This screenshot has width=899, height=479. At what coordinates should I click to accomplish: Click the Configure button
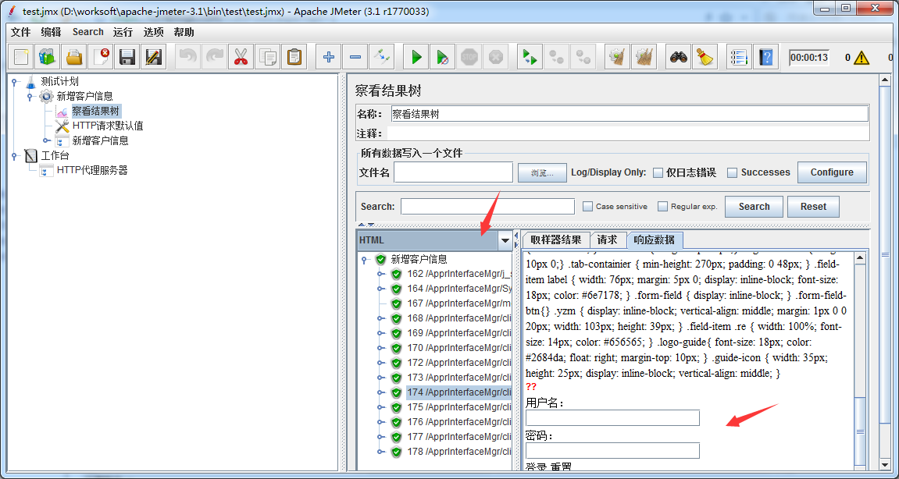[832, 172]
